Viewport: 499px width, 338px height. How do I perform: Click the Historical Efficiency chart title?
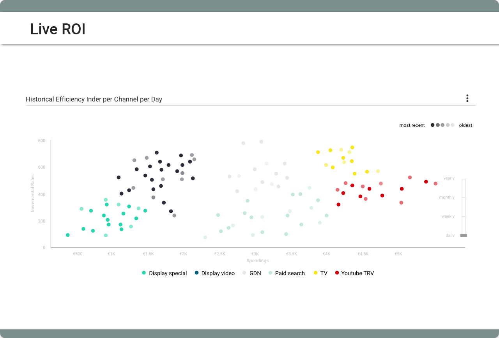[94, 99]
